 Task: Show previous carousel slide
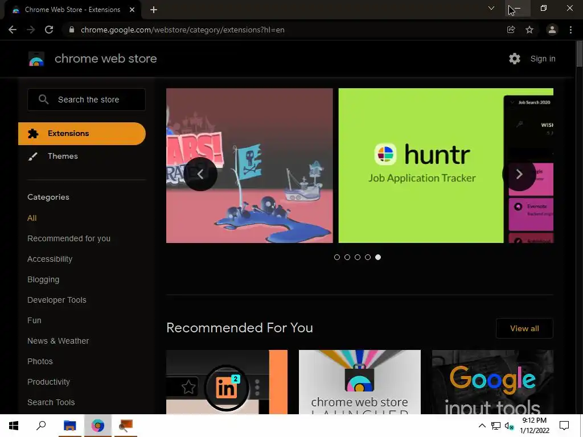pos(200,174)
